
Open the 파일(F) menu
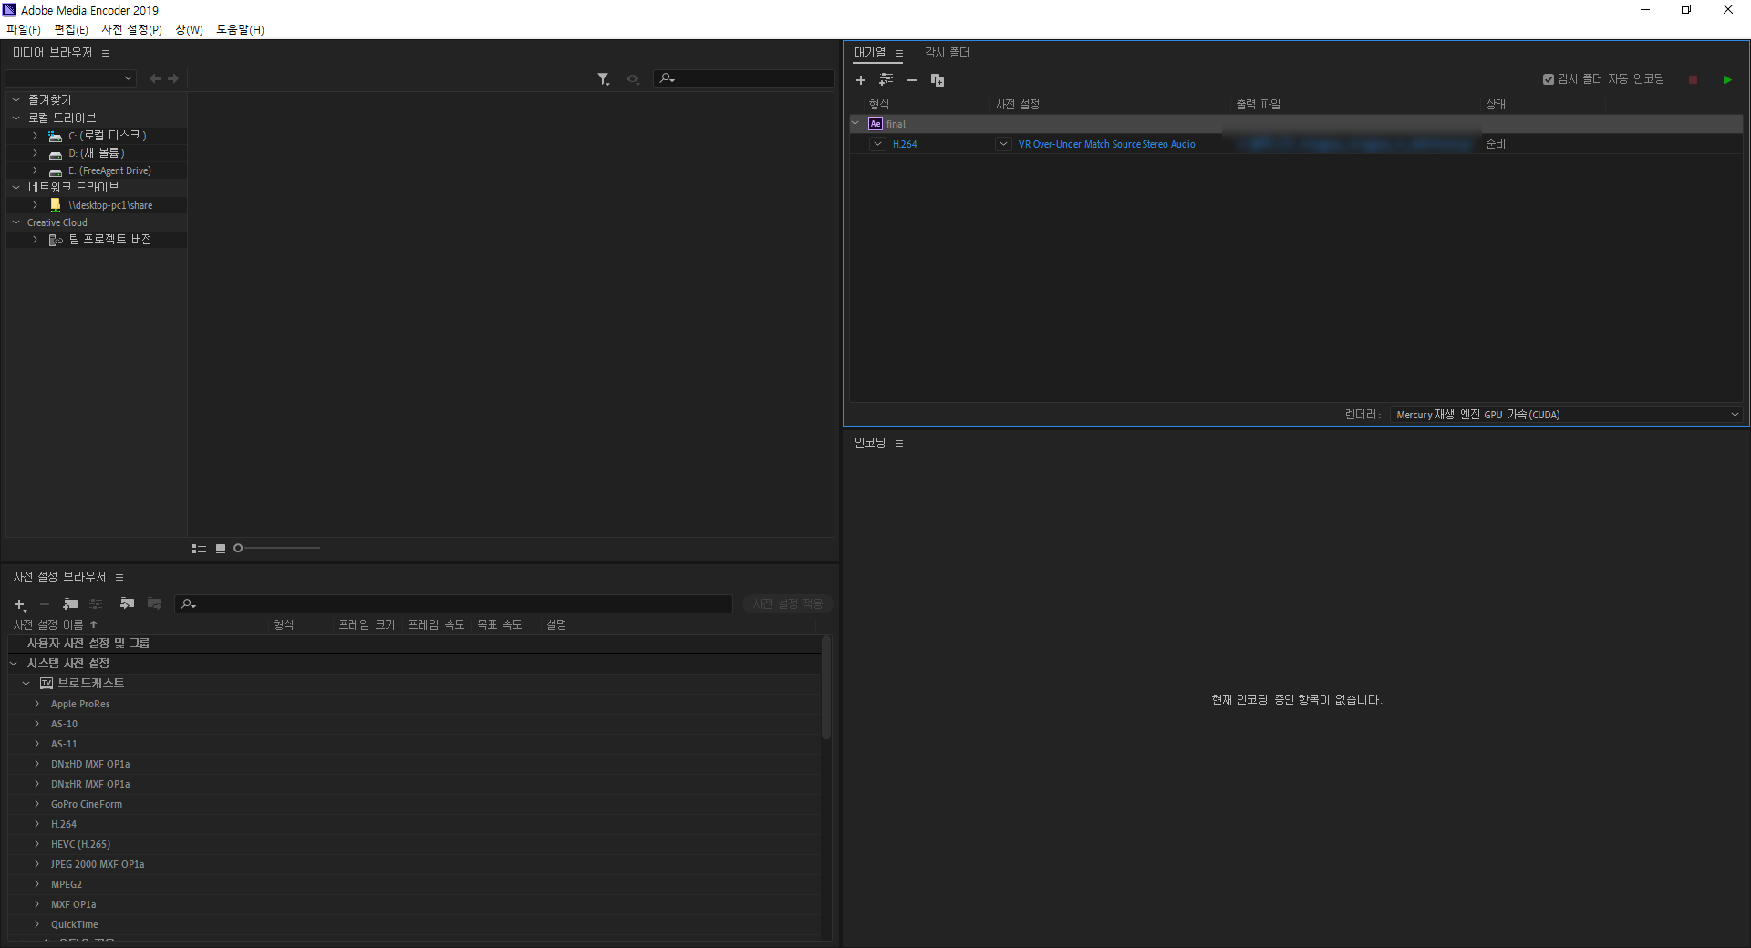click(x=24, y=30)
